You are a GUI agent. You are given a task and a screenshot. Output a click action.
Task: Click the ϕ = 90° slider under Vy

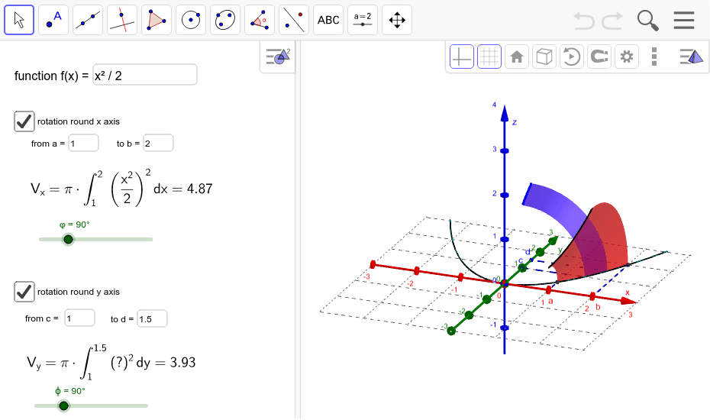pyautogui.click(x=64, y=406)
